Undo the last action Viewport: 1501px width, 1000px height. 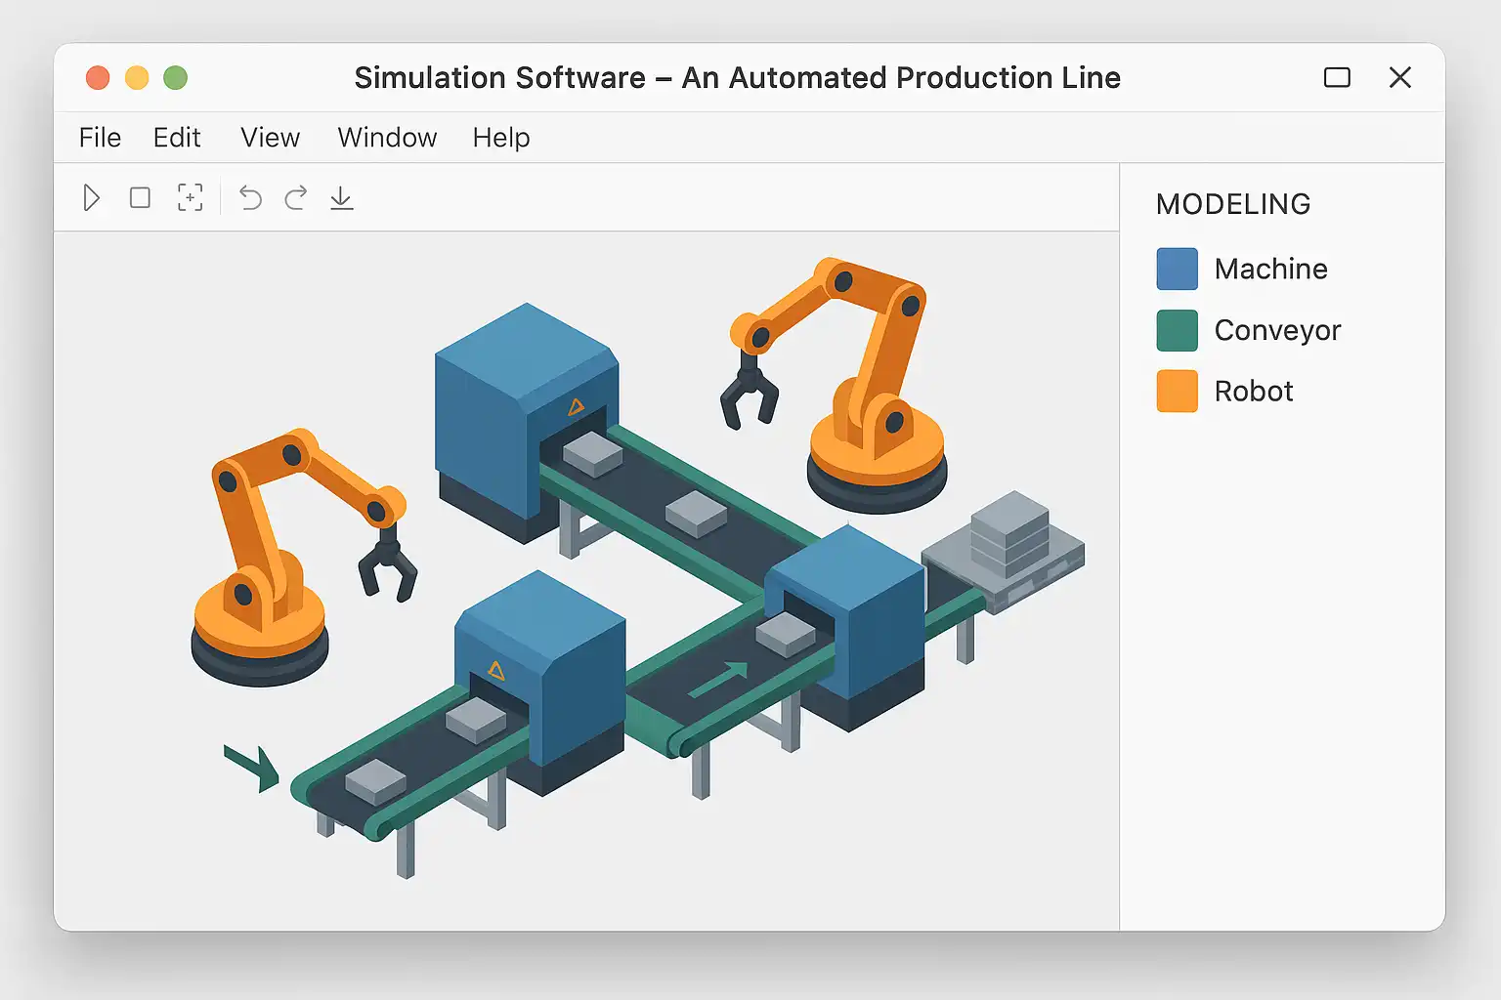(250, 198)
